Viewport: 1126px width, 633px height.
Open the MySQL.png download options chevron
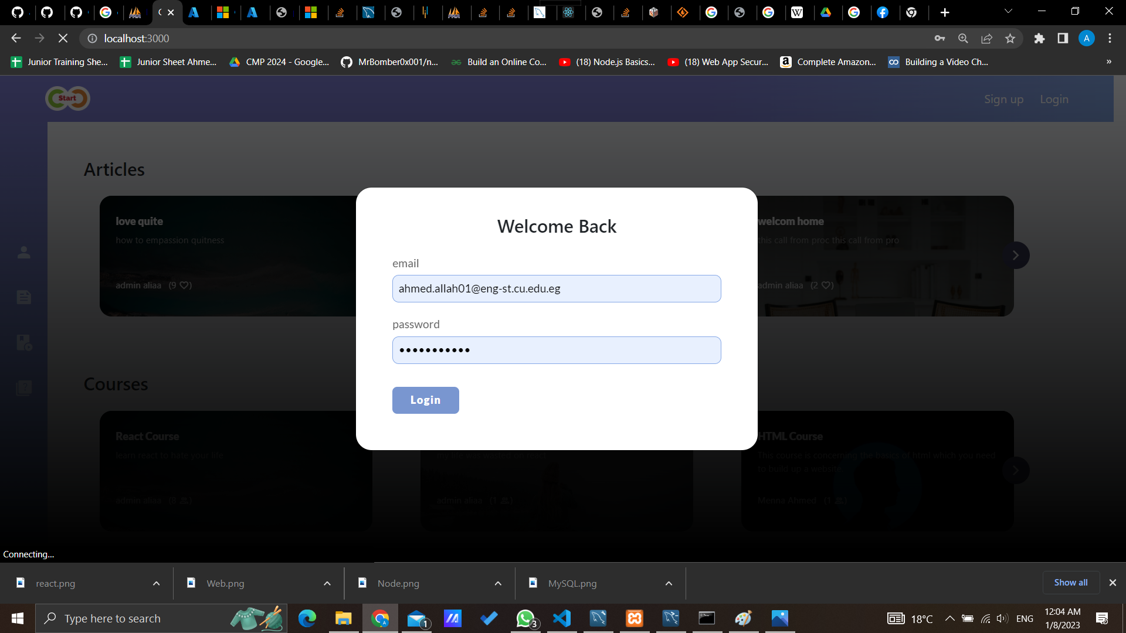pos(669,583)
